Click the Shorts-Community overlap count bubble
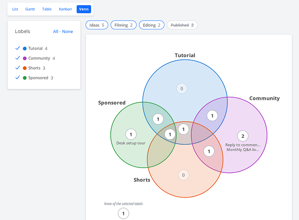 (209, 151)
